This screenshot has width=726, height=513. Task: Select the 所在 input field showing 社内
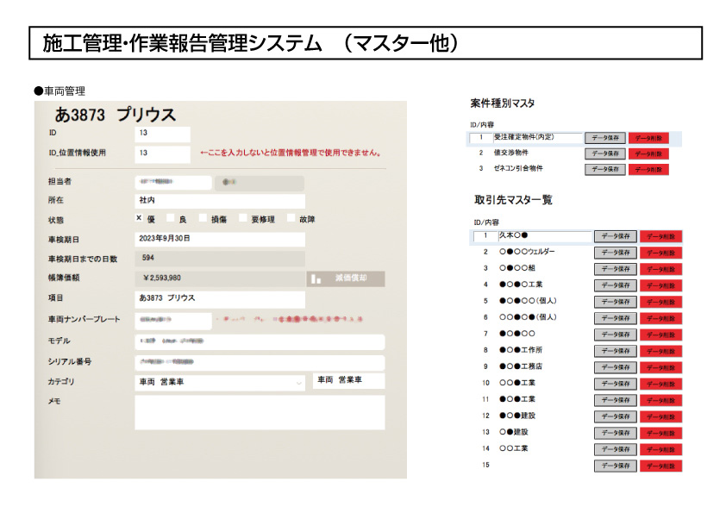[x=220, y=200]
